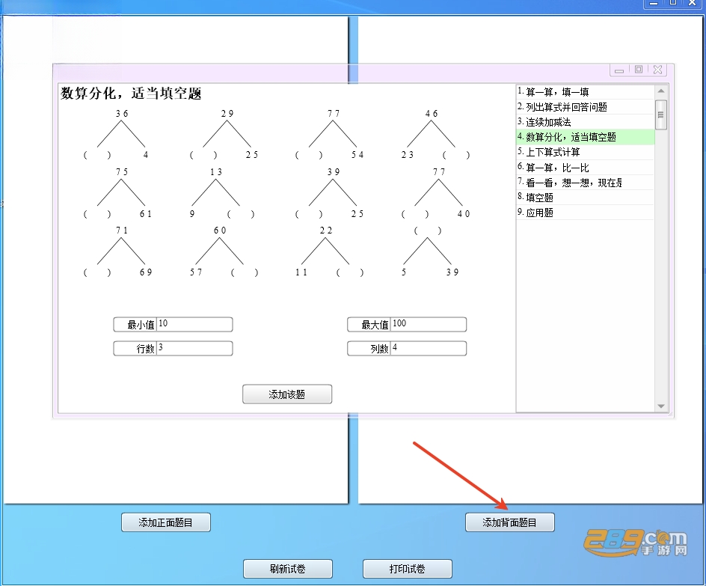Viewport: 706px width, 586px height.
Task: Click the number 22 in preview
Action: 326,231
